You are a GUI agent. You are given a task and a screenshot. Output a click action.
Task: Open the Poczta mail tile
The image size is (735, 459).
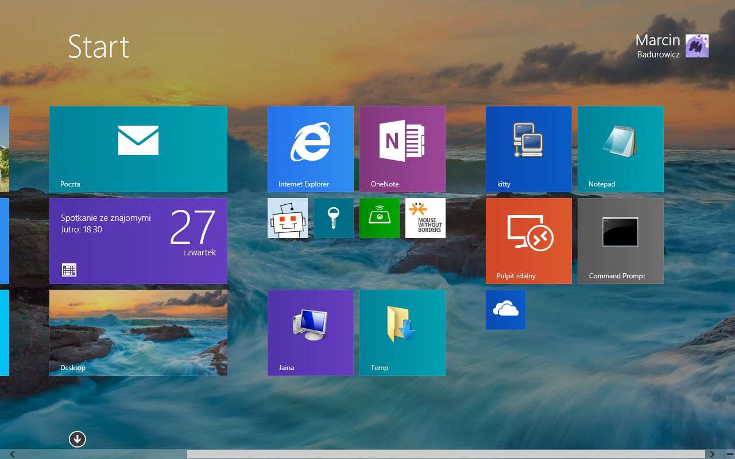[x=138, y=149]
